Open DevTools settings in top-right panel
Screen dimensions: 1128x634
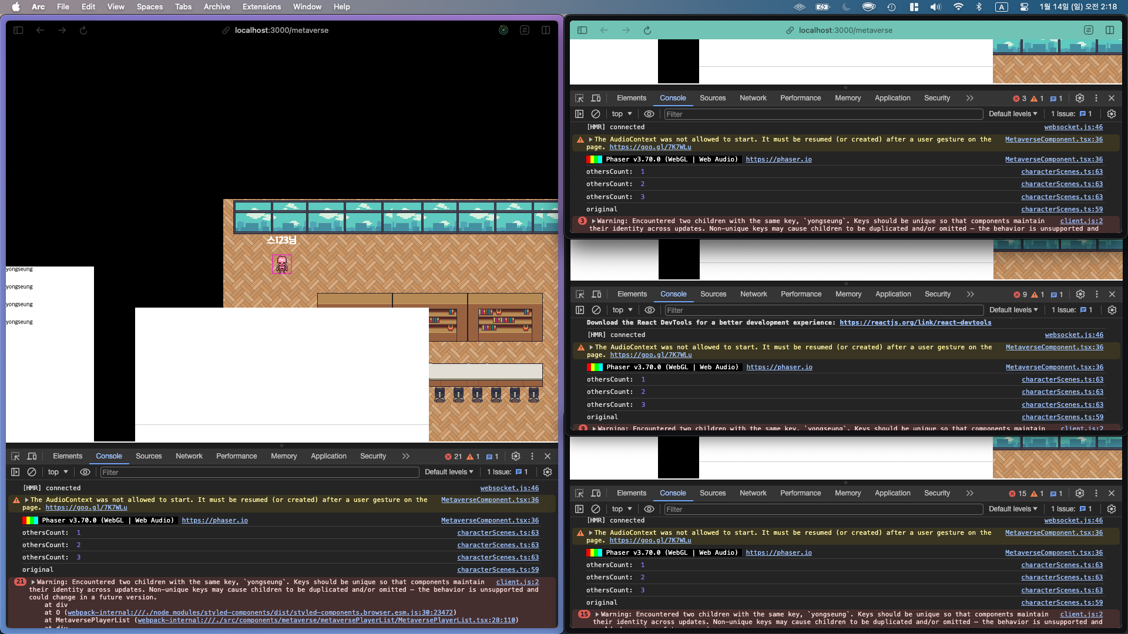click(x=1080, y=98)
